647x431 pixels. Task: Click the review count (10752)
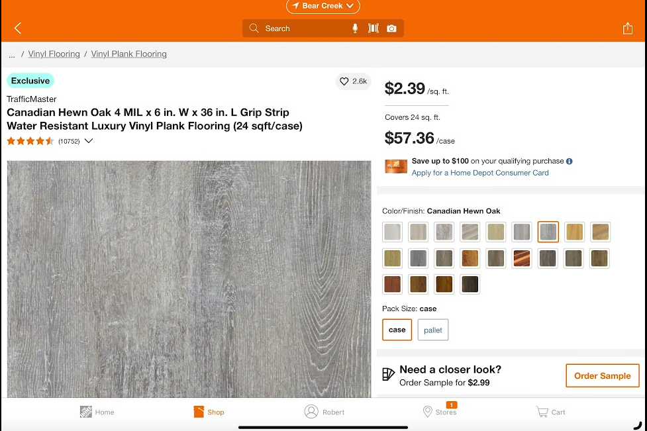(x=69, y=142)
